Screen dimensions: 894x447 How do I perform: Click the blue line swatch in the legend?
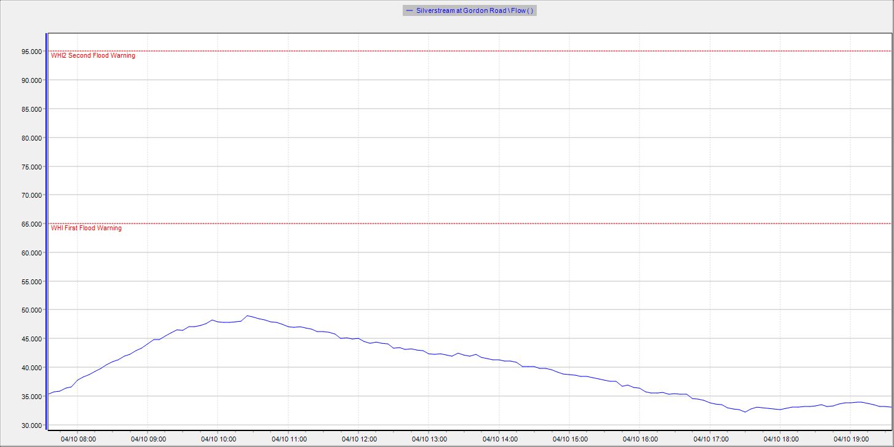(x=409, y=10)
